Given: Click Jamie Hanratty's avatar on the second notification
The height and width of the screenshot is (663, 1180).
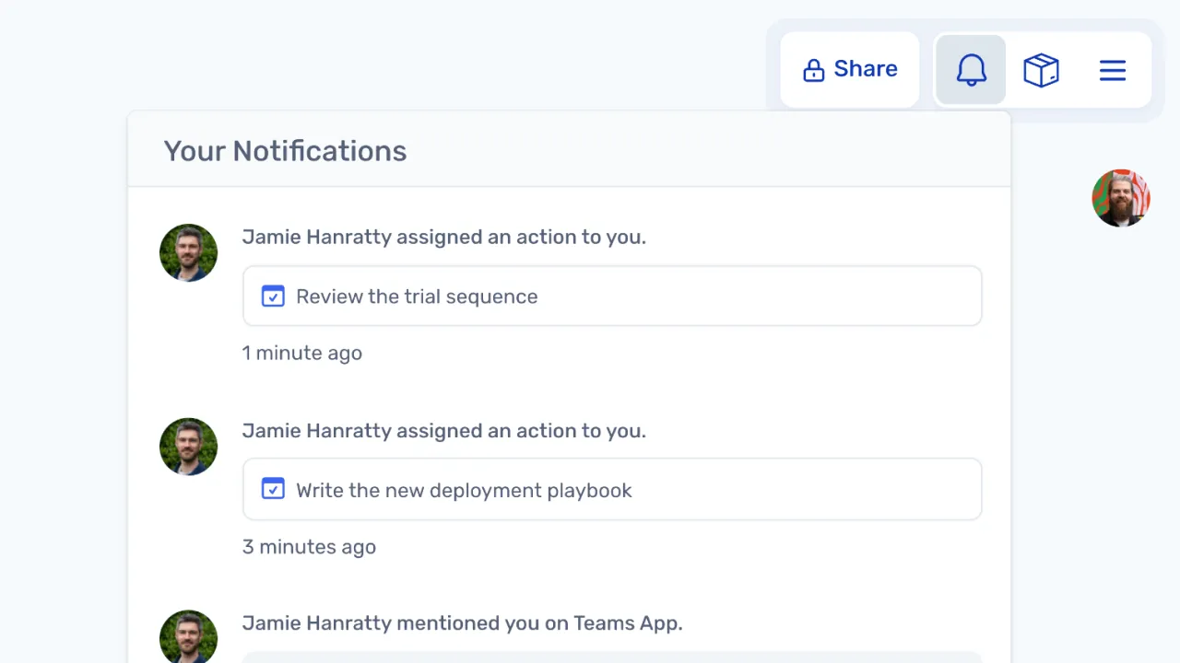Looking at the screenshot, I should click(x=188, y=446).
